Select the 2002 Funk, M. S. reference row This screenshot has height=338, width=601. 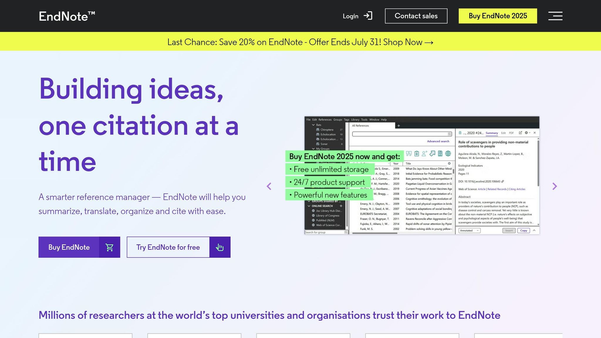pyautogui.click(x=406, y=229)
